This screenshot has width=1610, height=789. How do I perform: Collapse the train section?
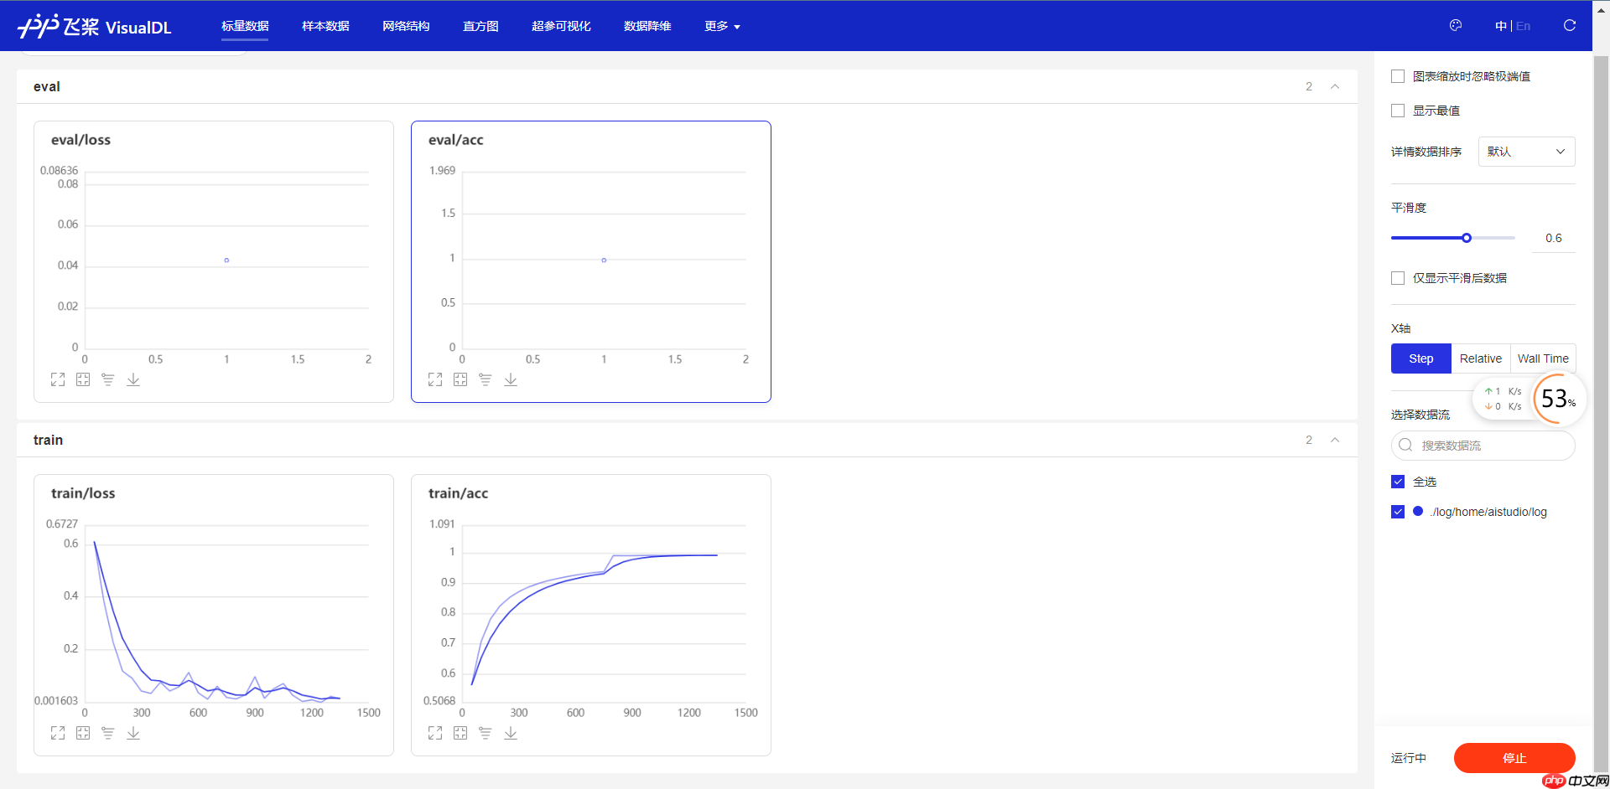[1335, 440]
